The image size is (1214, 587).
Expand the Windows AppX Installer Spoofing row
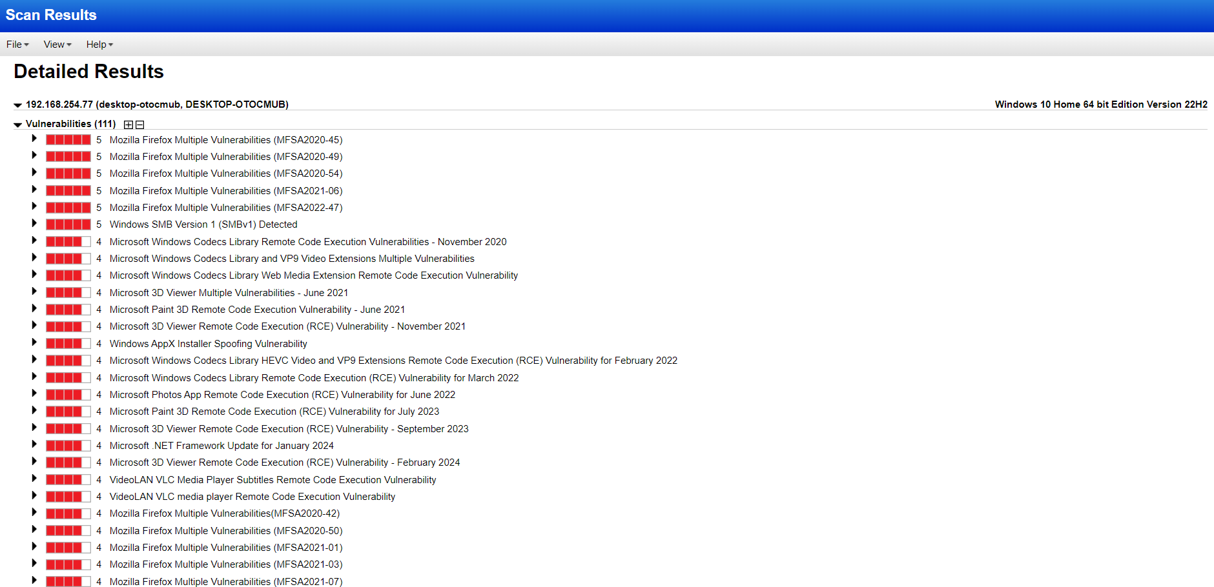click(34, 343)
